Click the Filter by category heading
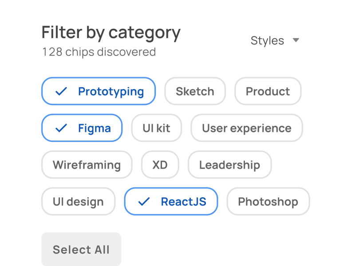The height and width of the screenshot is (266, 355). tap(111, 32)
